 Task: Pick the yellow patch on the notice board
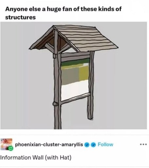click(84, 73)
